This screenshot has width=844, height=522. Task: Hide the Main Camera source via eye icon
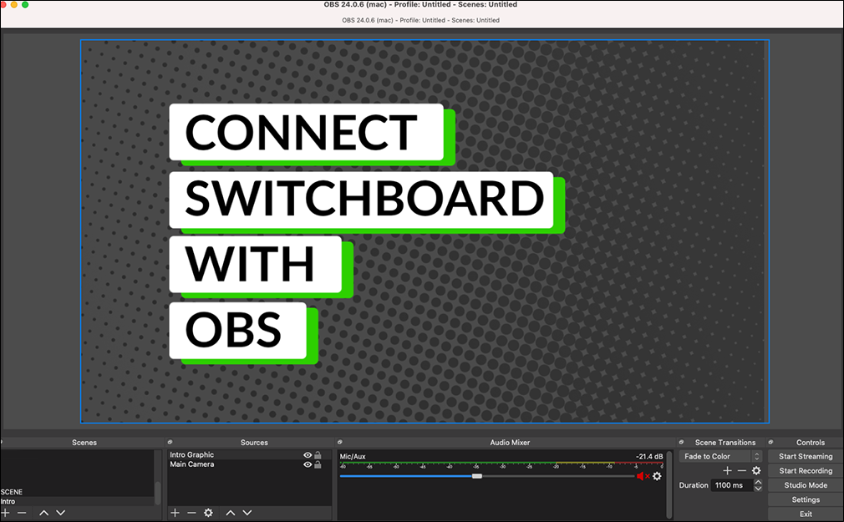pyautogui.click(x=308, y=464)
